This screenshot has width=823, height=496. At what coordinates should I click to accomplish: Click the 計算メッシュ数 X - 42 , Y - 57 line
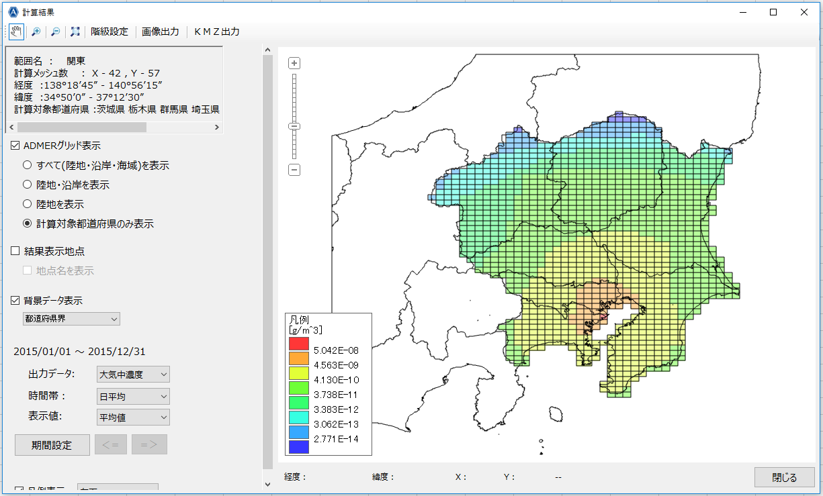tap(87, 72)
